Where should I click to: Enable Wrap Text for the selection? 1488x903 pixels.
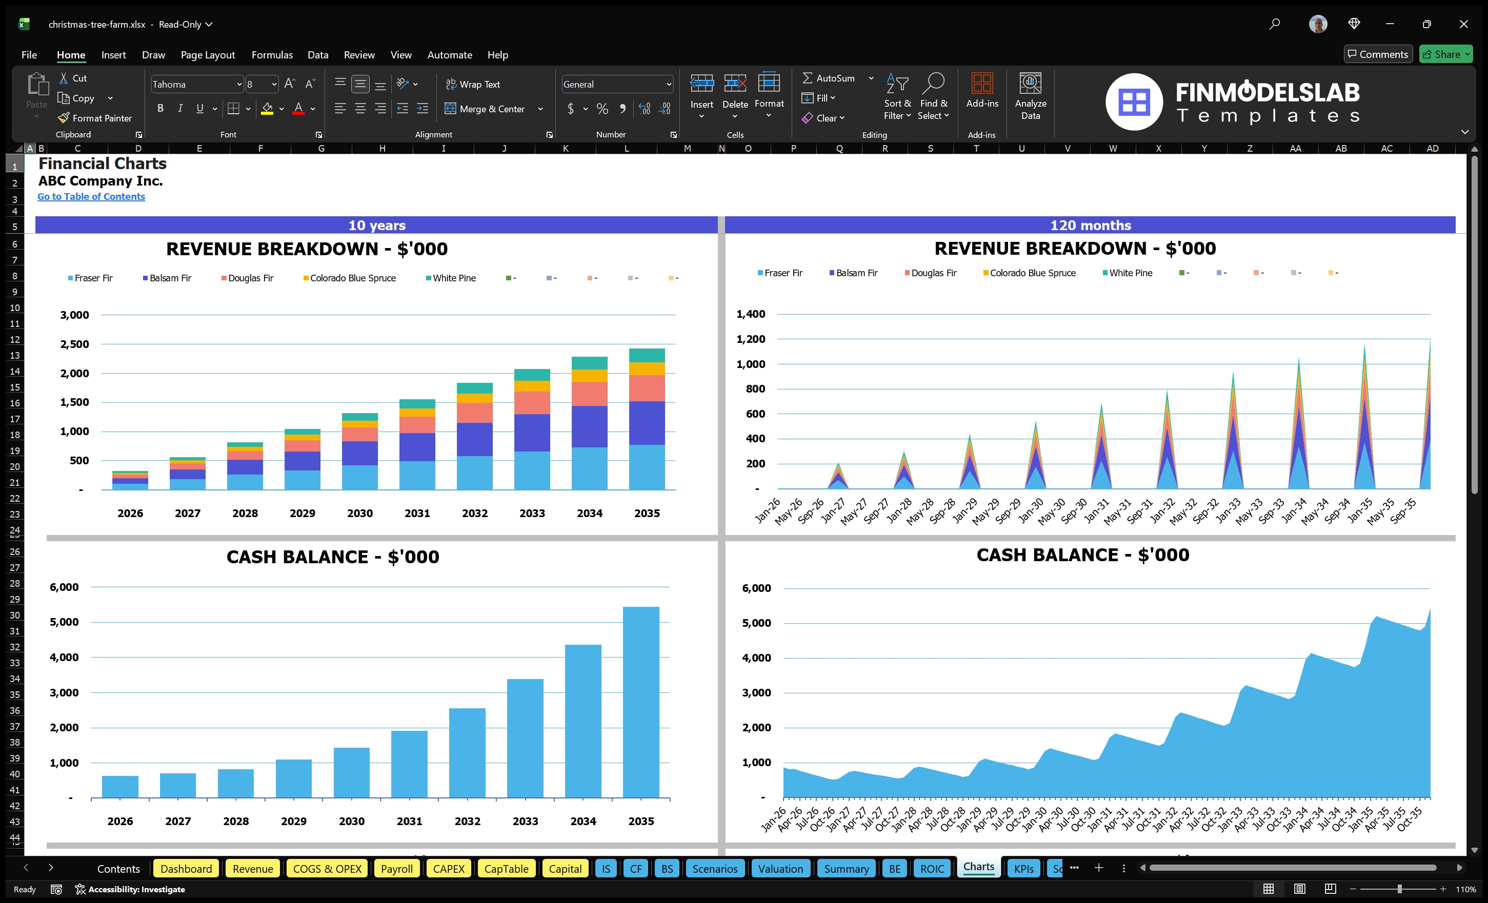click(x=473, y=84)
